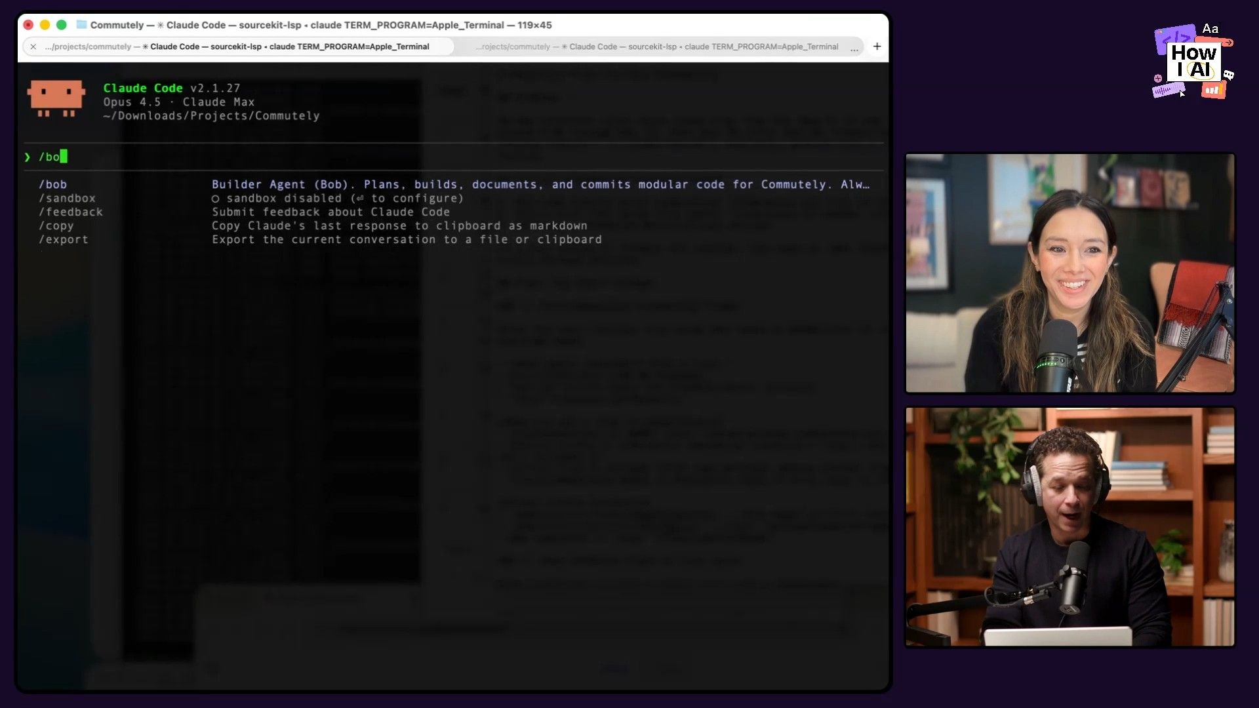The height and width of the screenshot is (708, 1259).
Task: Click 'Export the current conversation' description
Action: pyautogui.click(x=407, y=239)
